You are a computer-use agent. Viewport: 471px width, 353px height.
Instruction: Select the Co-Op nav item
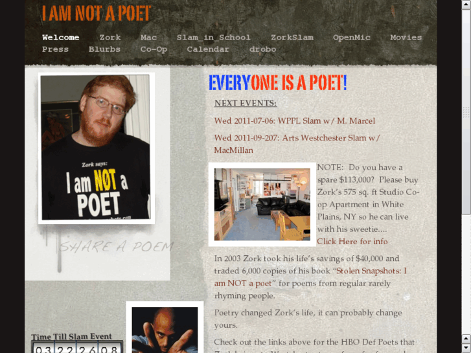[x=154, y=49]
